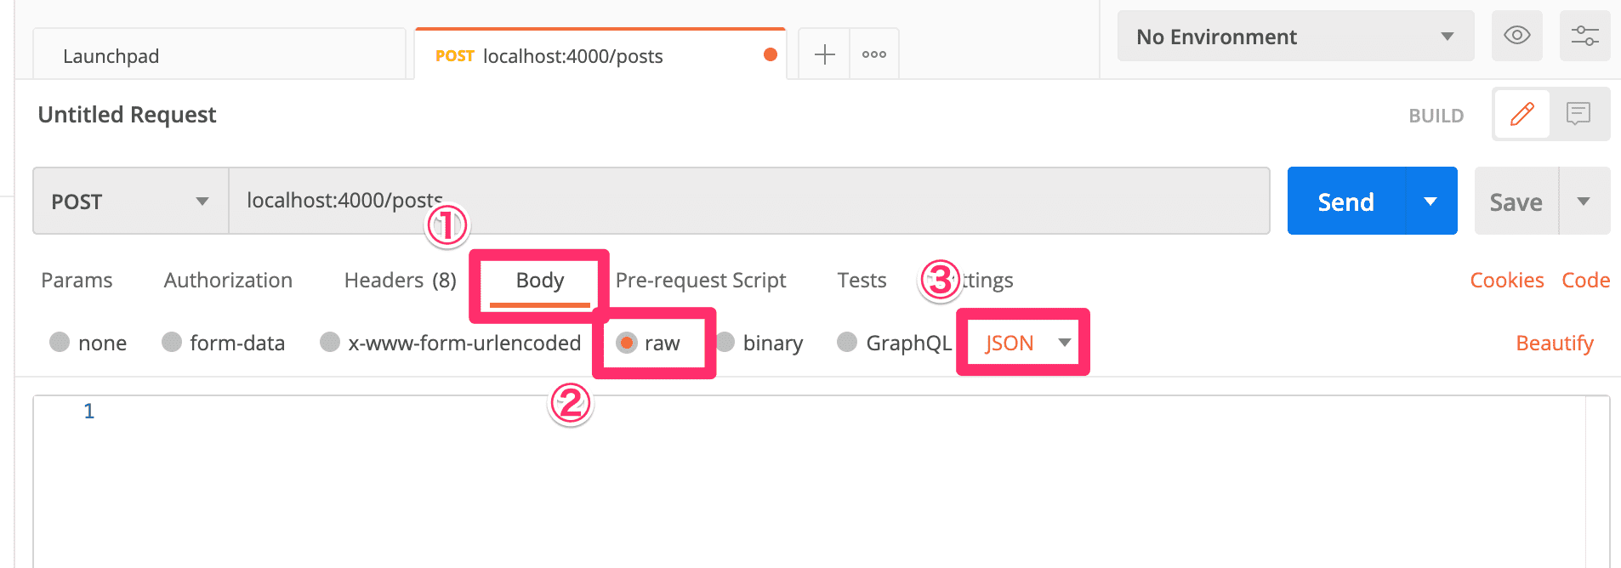Select the none body type
1621x568 pixels.
coord(88,343)
